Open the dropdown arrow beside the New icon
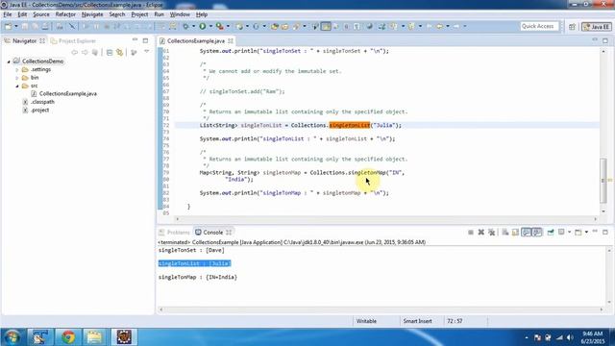 click(16, 26)
